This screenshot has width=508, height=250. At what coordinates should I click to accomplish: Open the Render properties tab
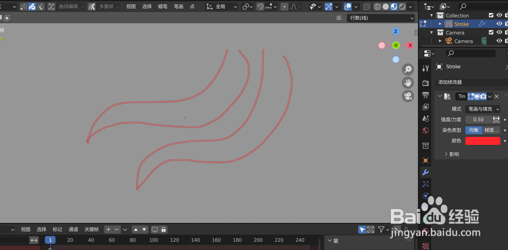tap(426, 83)
